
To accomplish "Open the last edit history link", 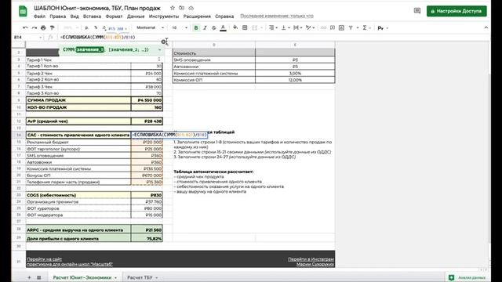I will 277,16.
